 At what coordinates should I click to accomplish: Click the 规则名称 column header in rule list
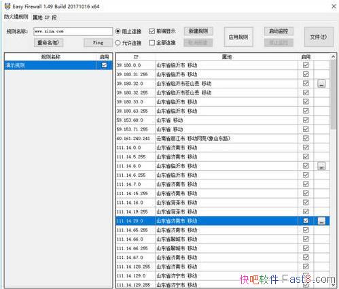coord(50,57)
